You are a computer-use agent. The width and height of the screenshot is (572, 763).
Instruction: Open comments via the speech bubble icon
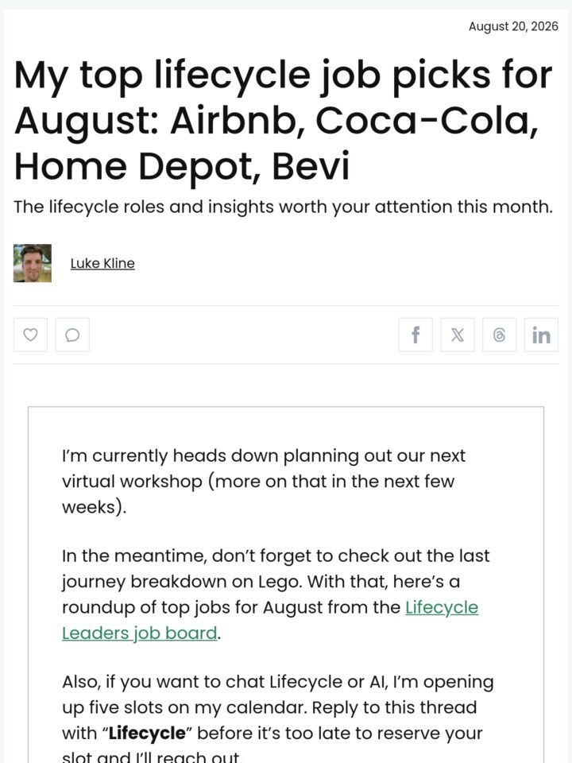(72, 335)
